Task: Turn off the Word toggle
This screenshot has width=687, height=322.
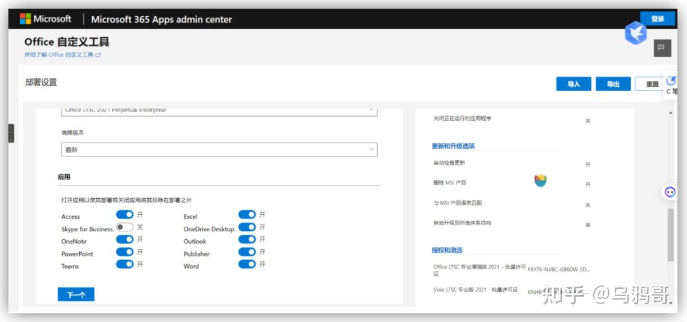Action: (247, 264)
